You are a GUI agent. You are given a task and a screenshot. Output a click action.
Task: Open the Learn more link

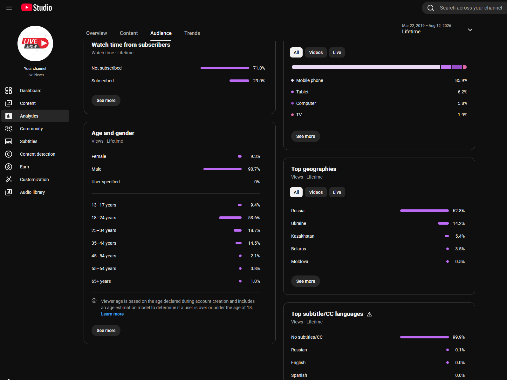pos(113,314)
